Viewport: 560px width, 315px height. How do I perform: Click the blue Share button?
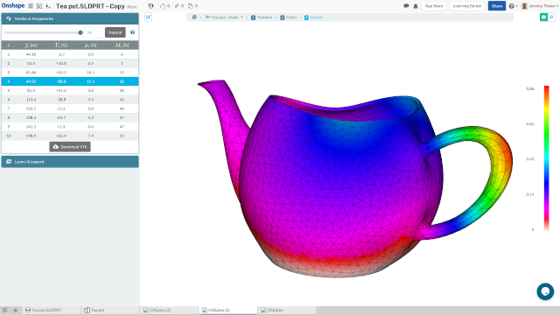pyautogui.click(x=497, y=6)
